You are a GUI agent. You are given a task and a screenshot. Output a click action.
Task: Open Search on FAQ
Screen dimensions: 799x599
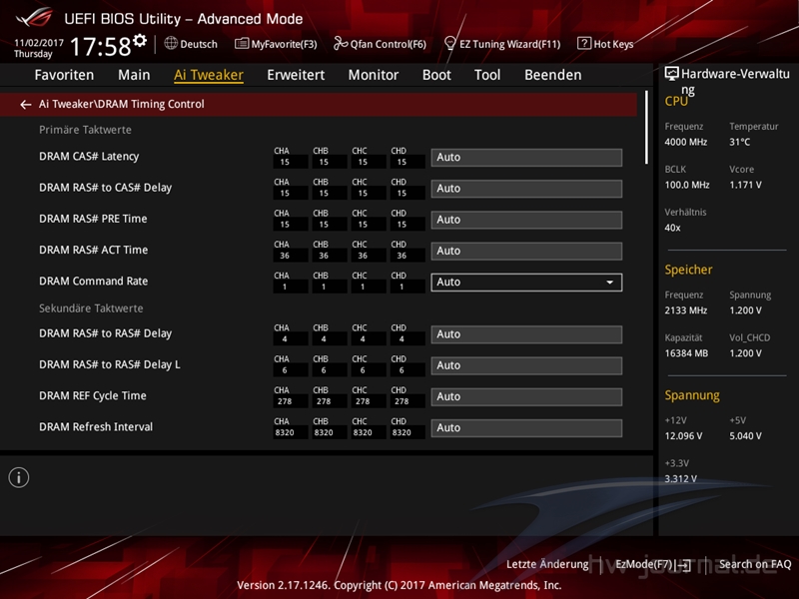coord(755,564)
